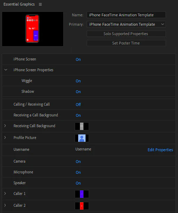The width and height of the screenshot is (178, 213).
Task: Select the Caller 2 label
Action: click(x=19, y=205)
